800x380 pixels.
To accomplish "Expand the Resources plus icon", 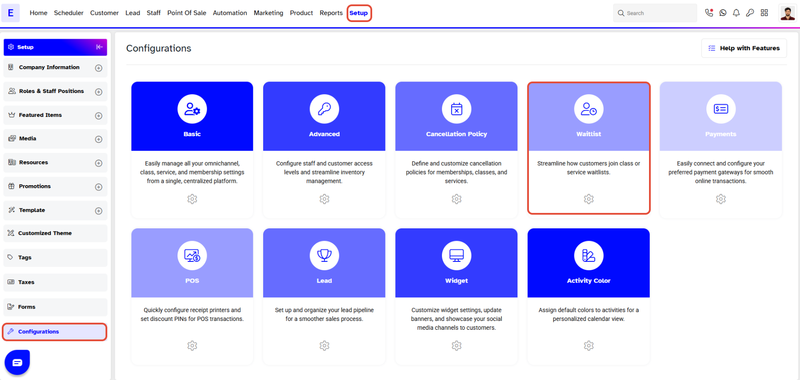I will (98, 163).
